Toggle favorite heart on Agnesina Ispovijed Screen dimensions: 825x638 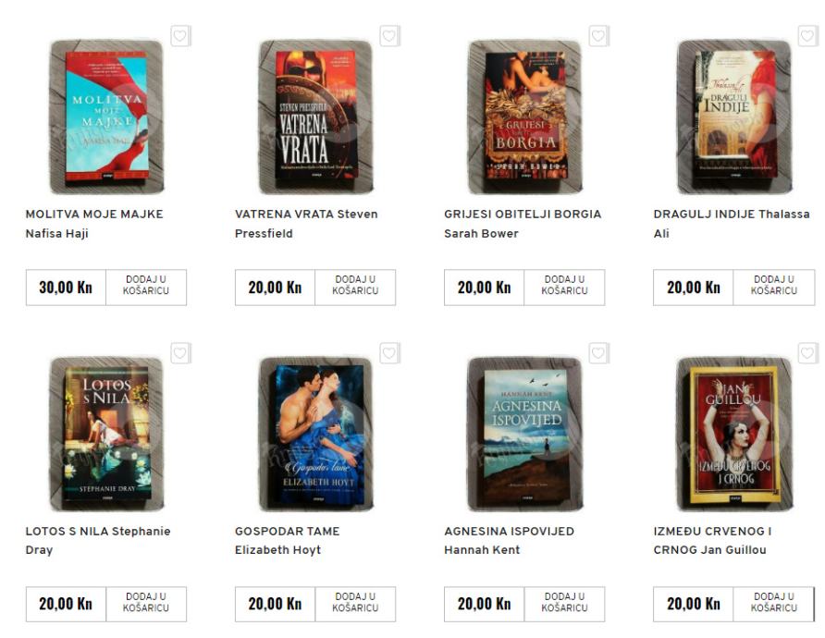point(598,353)
